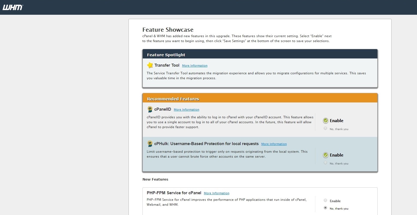Open More Information for Transfer Tool
417x215 pixels.
click(x=195, y=66)
